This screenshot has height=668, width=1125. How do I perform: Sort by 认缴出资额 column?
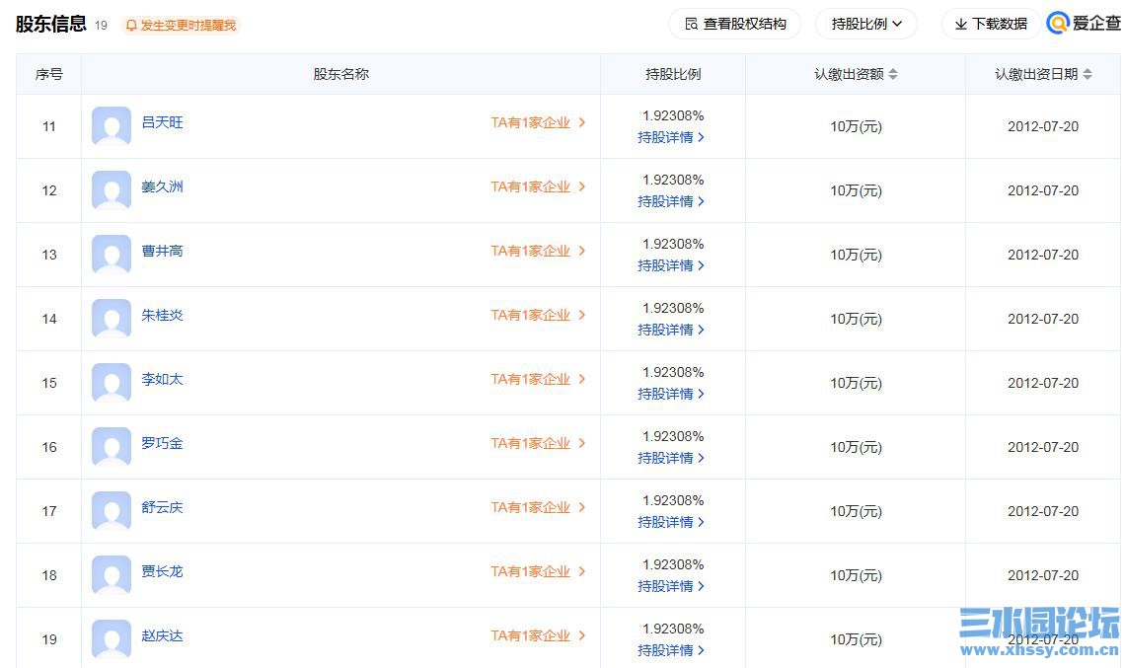855,73
